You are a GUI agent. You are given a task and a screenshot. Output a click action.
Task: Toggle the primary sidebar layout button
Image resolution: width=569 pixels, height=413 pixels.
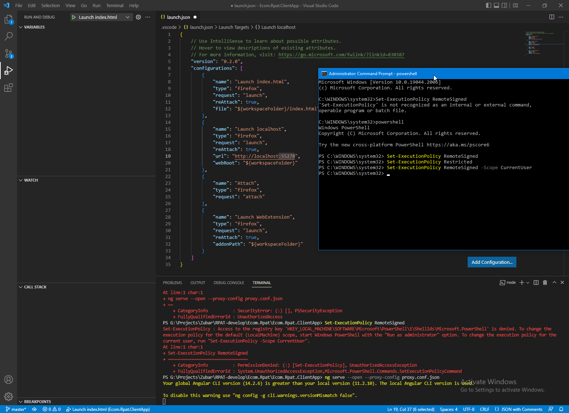click(x=489, y=5)
